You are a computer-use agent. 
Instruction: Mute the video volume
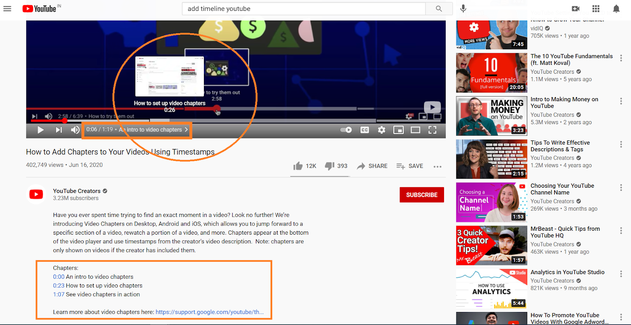point(75,130)
